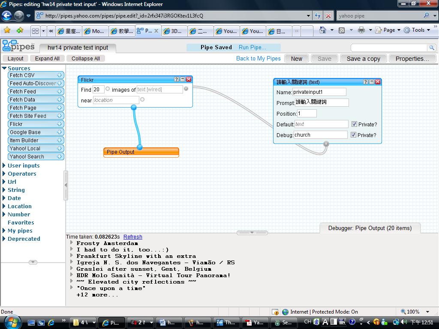Expand the My pipes category

point(4,230)
